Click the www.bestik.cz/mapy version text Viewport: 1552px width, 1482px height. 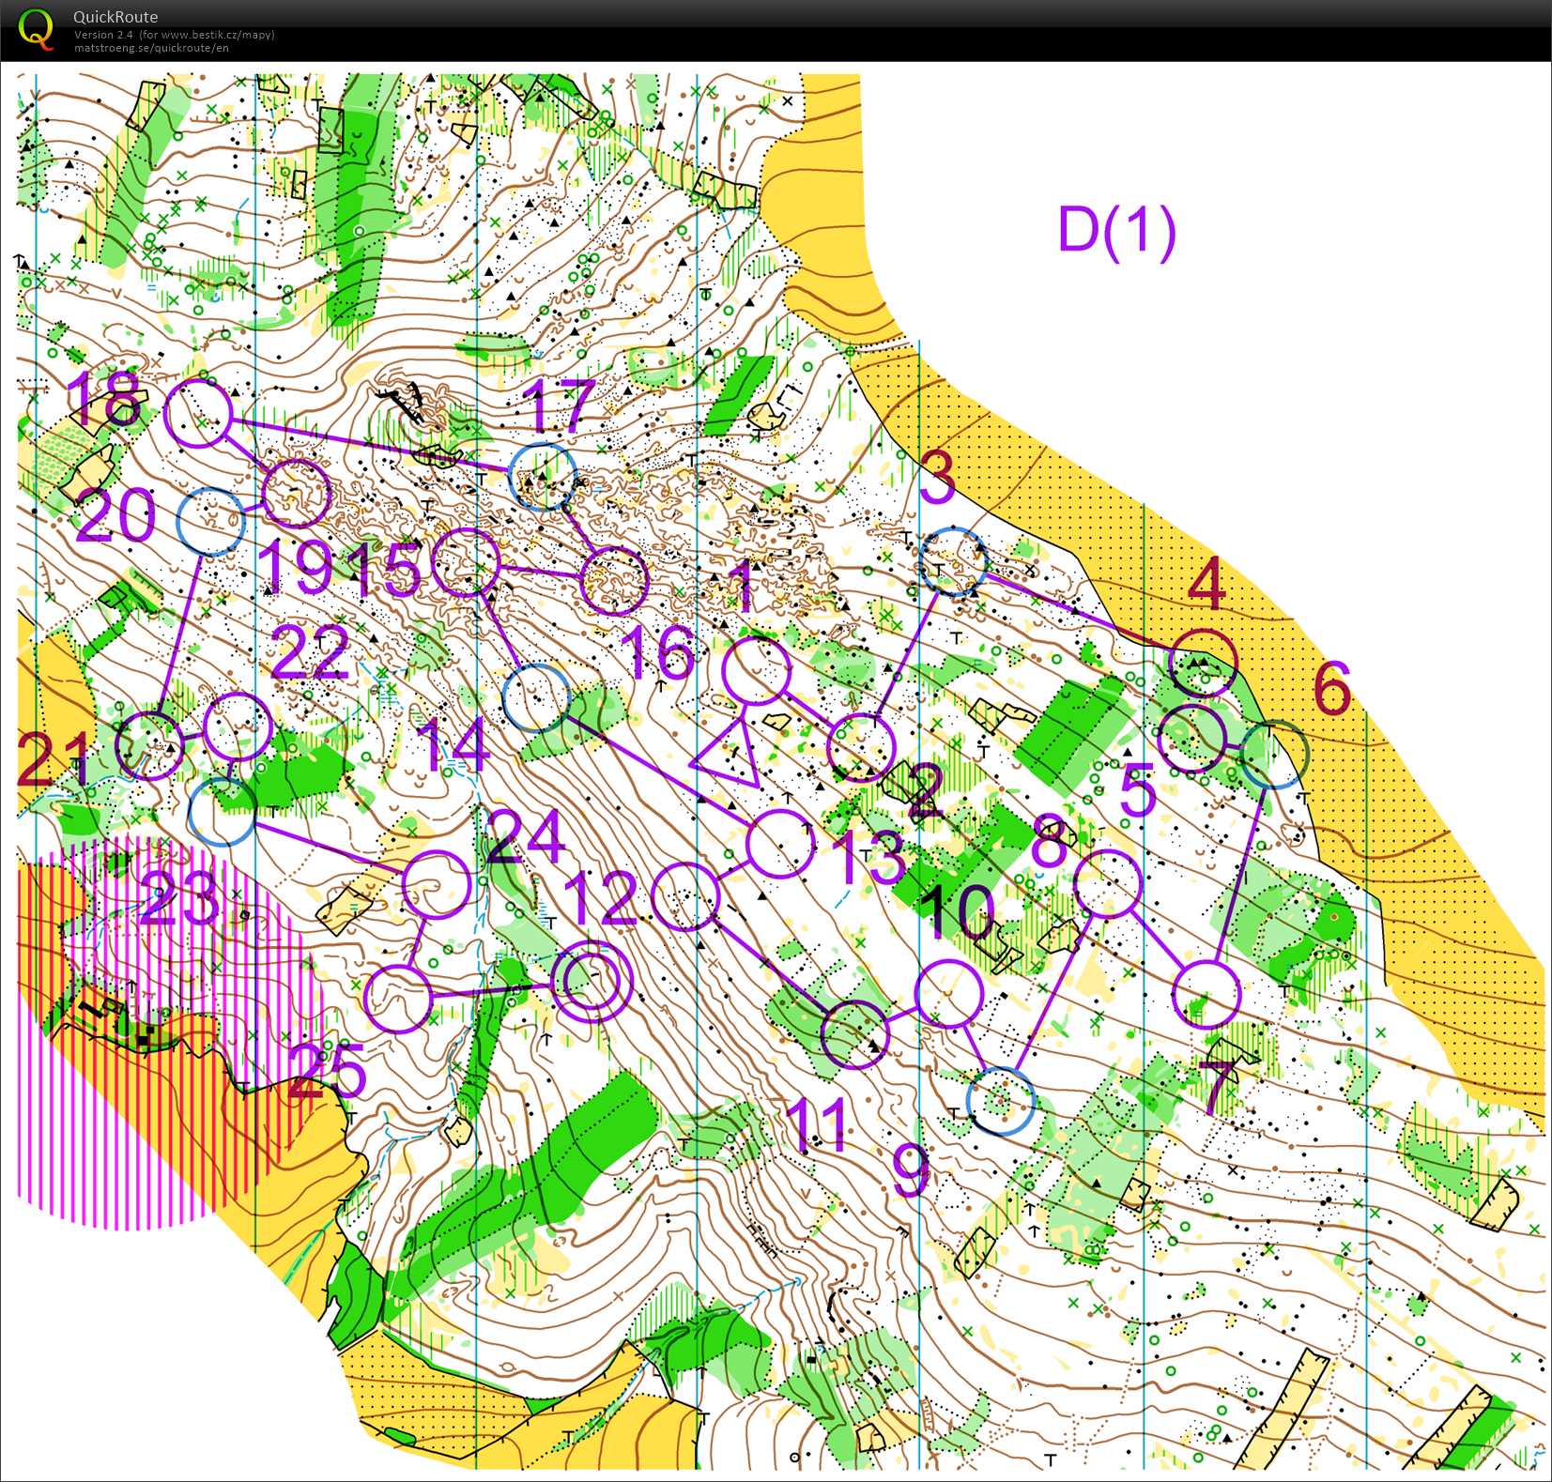175,35
